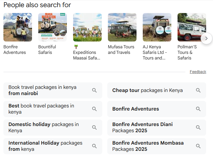Click magnifier icon beside 'Best book travel packages'
Viewport: 213px width, 157px height.
(x=95, y=109)
